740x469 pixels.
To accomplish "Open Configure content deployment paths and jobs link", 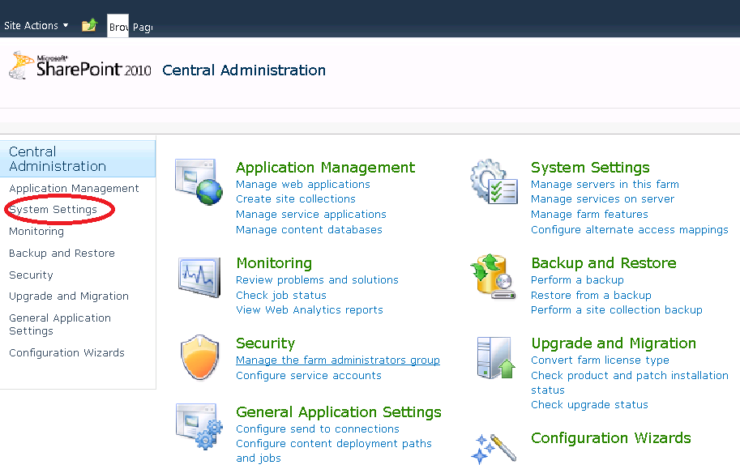I will point(334,450).
